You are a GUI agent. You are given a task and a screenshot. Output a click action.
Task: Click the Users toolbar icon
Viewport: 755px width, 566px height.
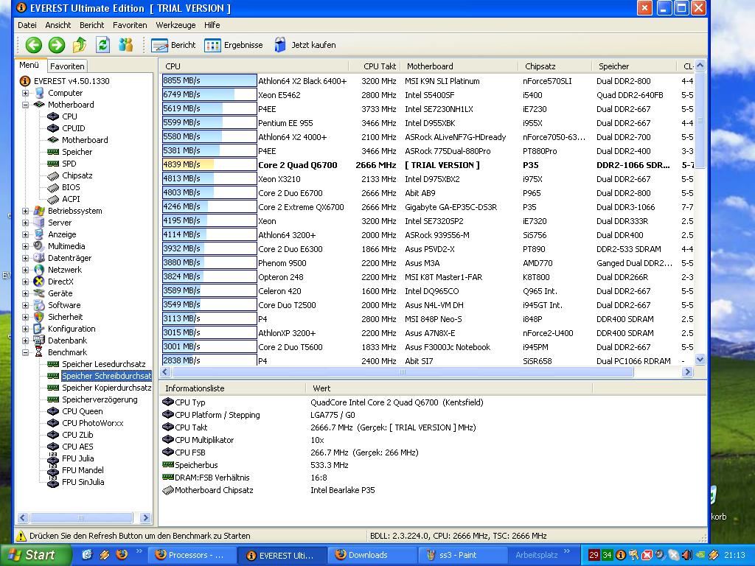coord(125,45)
